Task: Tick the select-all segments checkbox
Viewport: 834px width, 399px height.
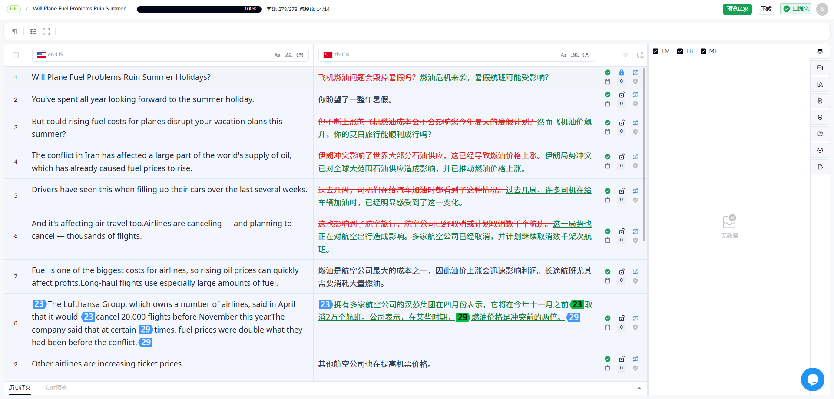Action: [16, 55]
